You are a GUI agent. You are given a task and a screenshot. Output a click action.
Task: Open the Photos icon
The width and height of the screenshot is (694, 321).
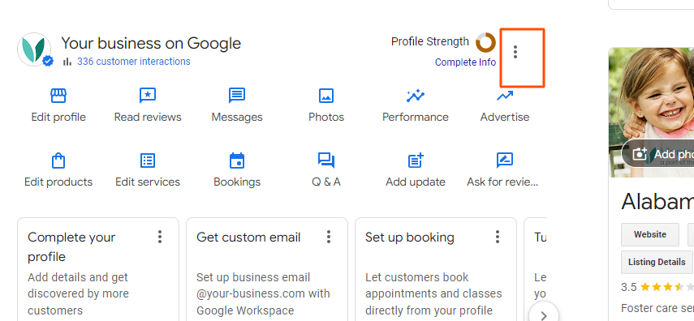tap(326, 96)
